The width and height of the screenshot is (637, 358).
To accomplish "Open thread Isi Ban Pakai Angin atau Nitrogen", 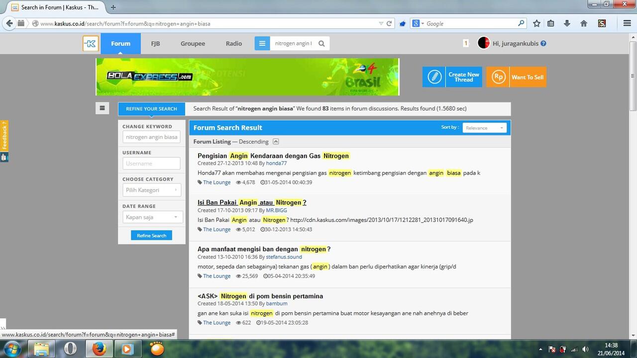I will pyautogui.click(x=252, y=202).
